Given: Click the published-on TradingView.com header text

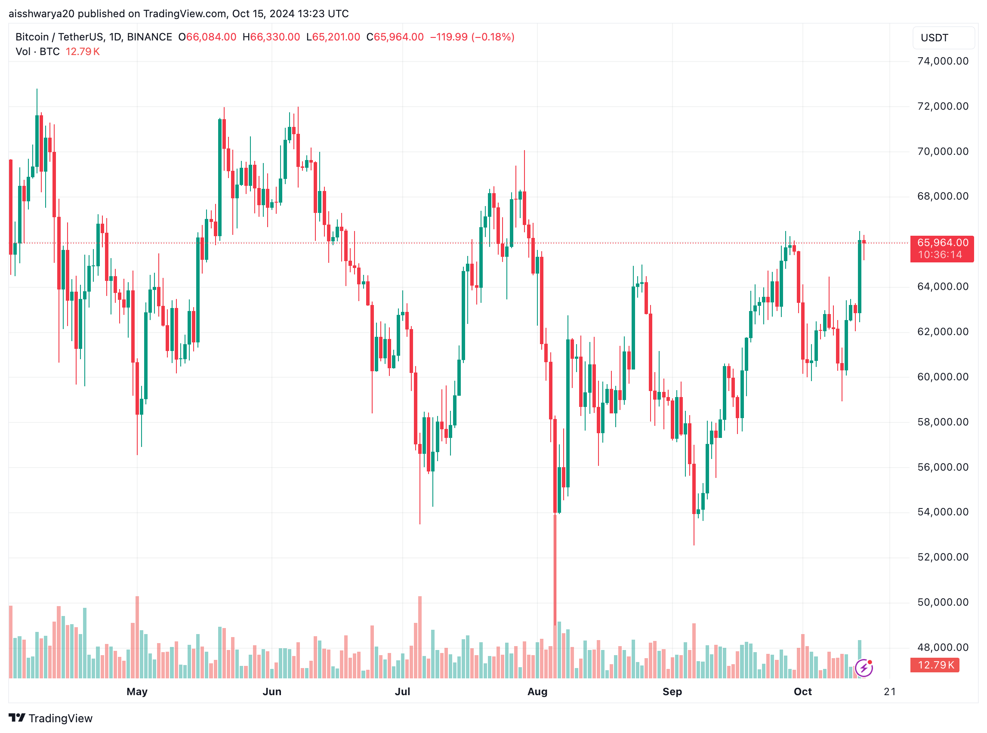Looking at the screenshot, I should click(179, 14).
